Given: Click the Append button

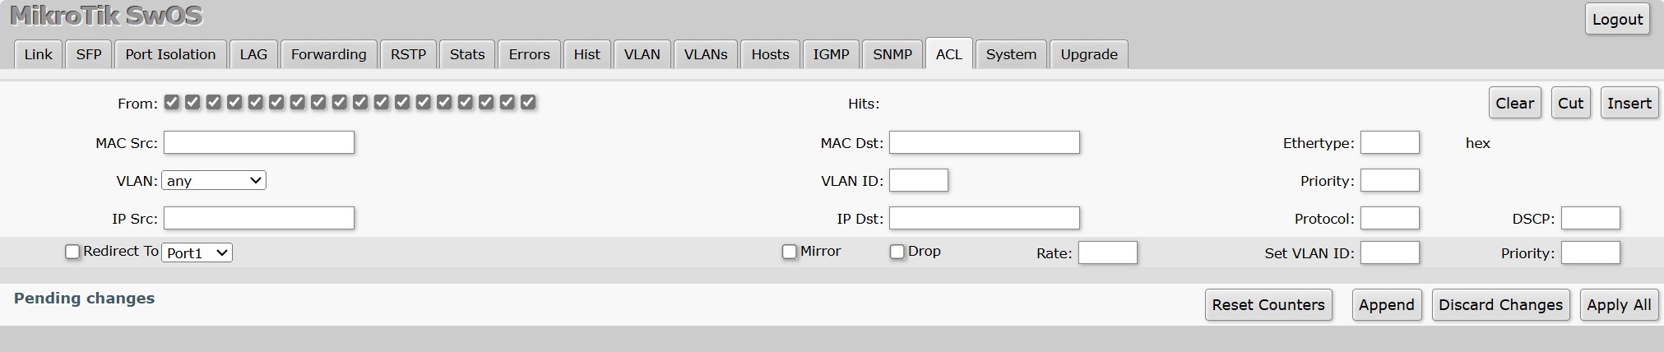Looking at the screenshot, I should [1386, 305].
